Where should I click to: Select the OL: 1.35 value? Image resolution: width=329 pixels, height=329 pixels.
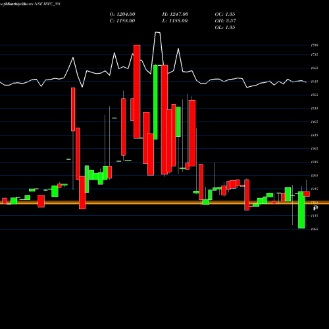(x=225, y=28)
